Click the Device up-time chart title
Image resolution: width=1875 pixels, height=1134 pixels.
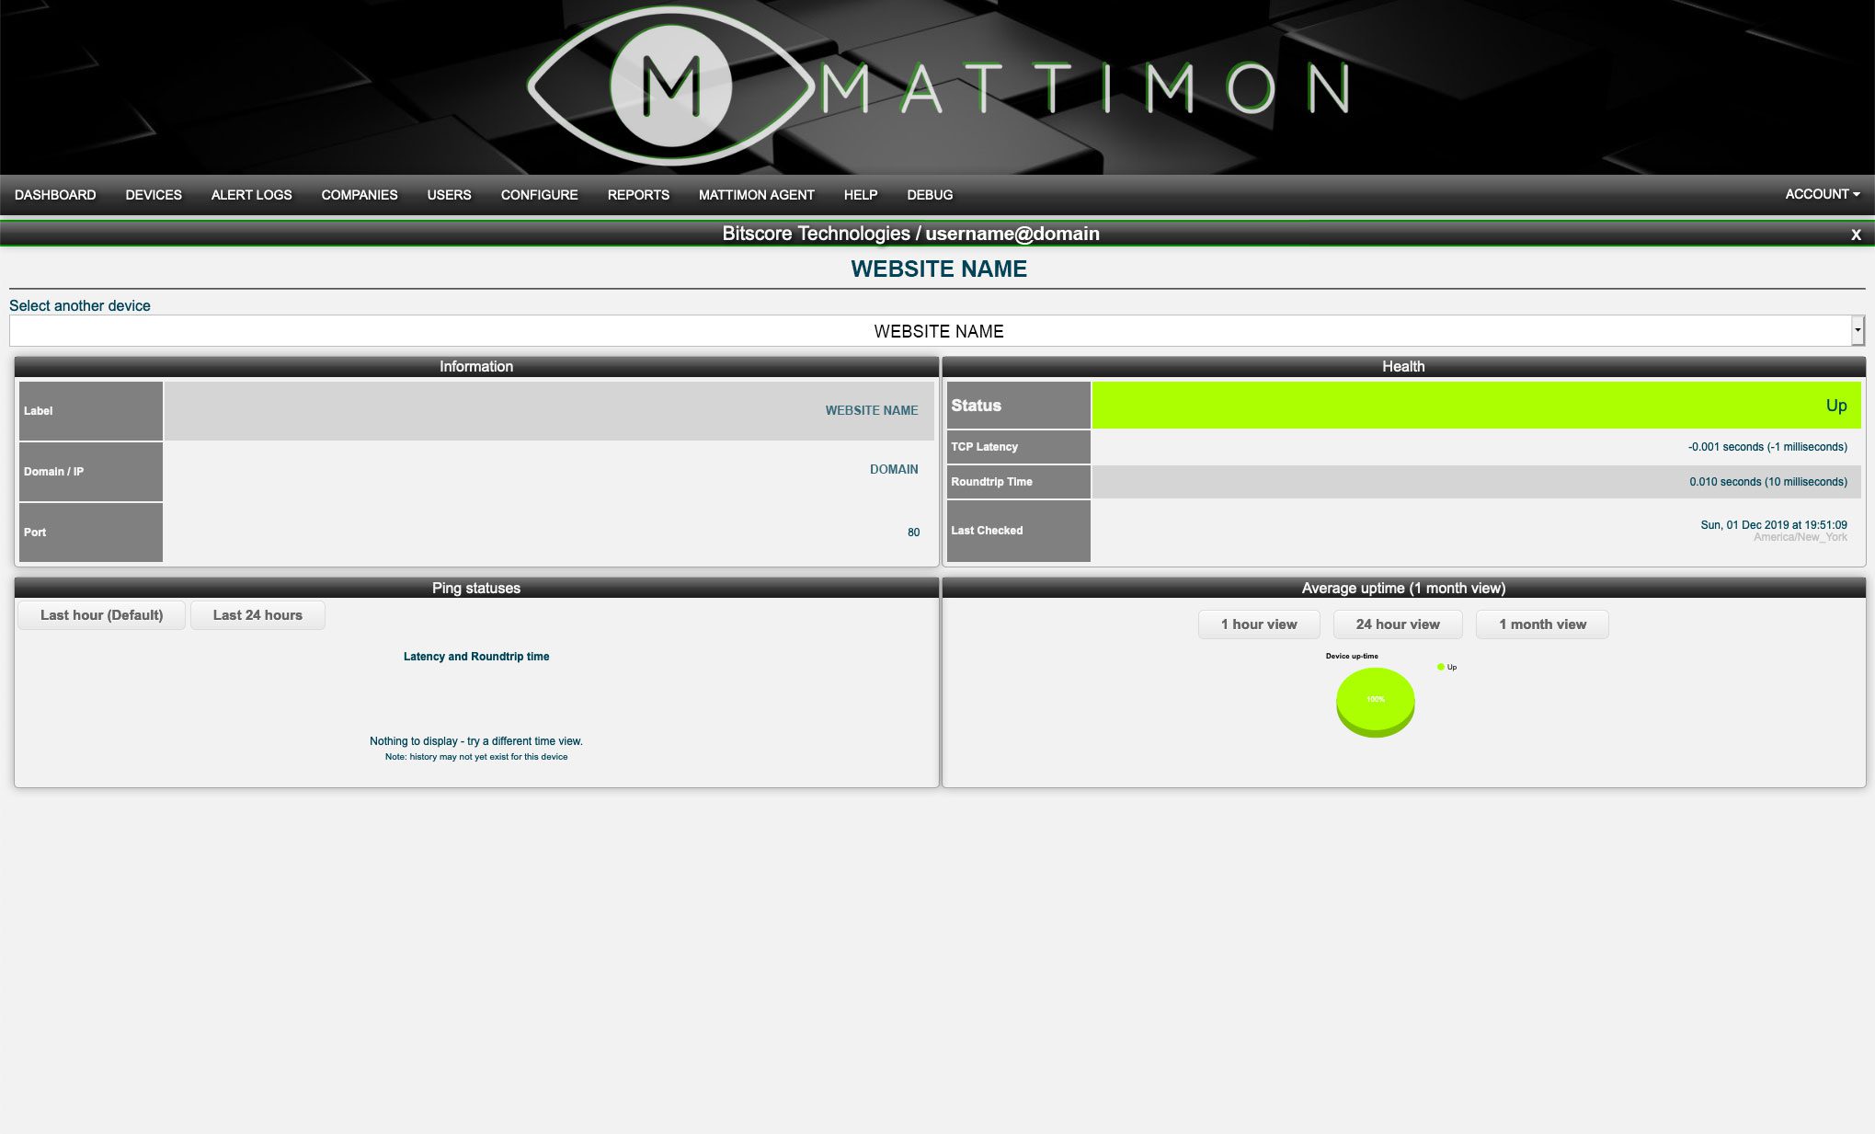tap(1352, 657)
